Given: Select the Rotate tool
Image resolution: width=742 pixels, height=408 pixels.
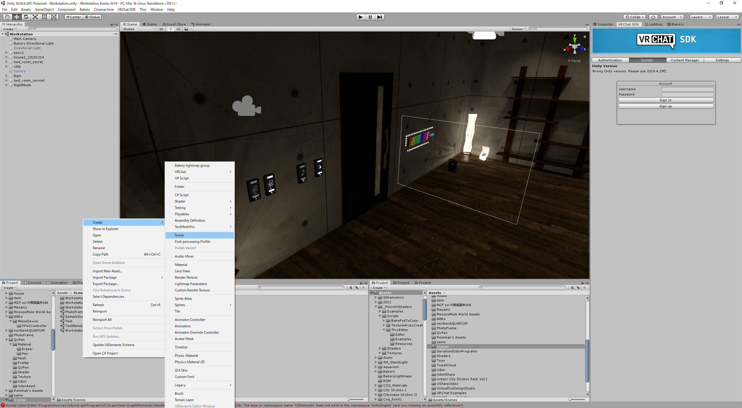Looking at the screenshot, I should 26,17.
